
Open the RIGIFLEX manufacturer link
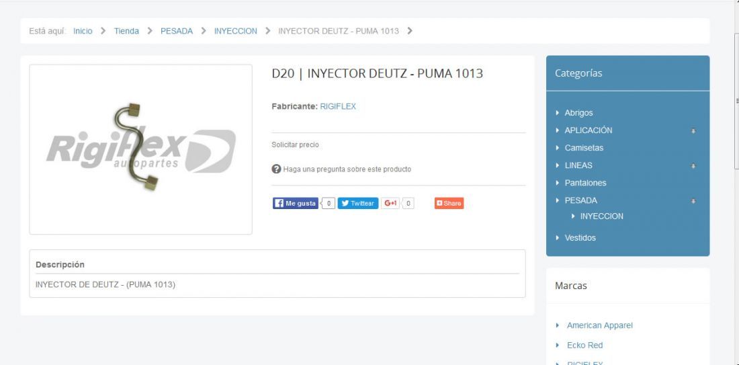(x=338, y=107)
